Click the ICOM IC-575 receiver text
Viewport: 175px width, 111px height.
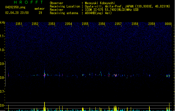(112, 10)
